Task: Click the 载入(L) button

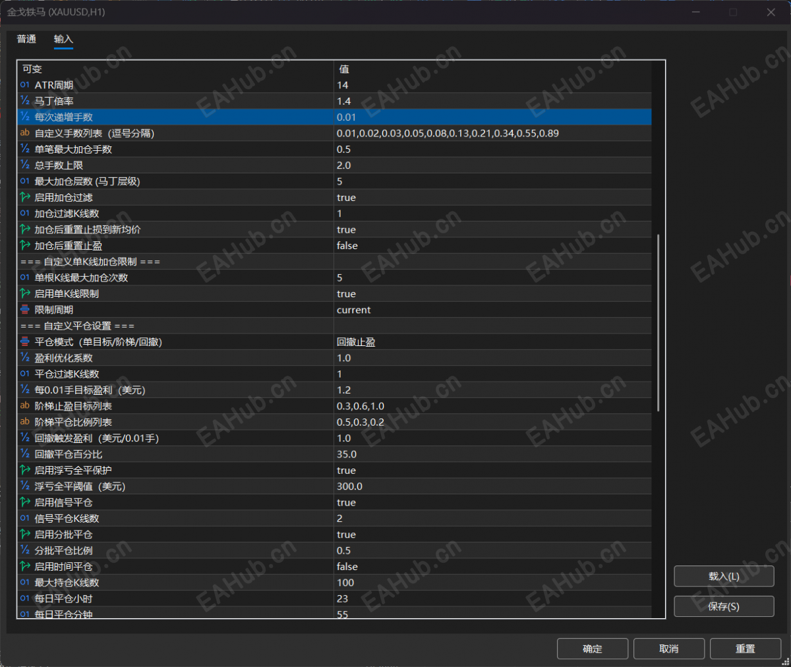Action: coord(724,576)
